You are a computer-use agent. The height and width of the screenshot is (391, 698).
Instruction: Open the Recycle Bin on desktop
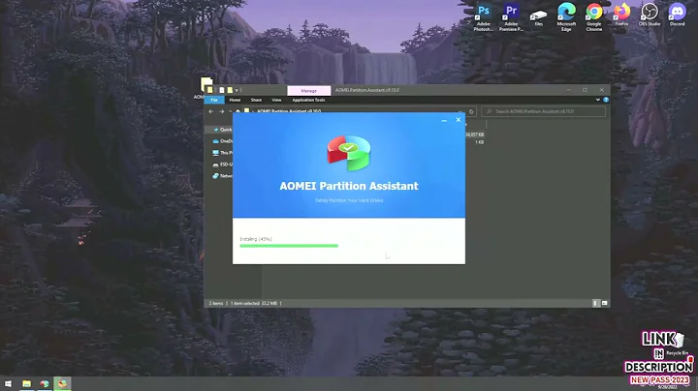pyautogui.click(x=678, y=345)
